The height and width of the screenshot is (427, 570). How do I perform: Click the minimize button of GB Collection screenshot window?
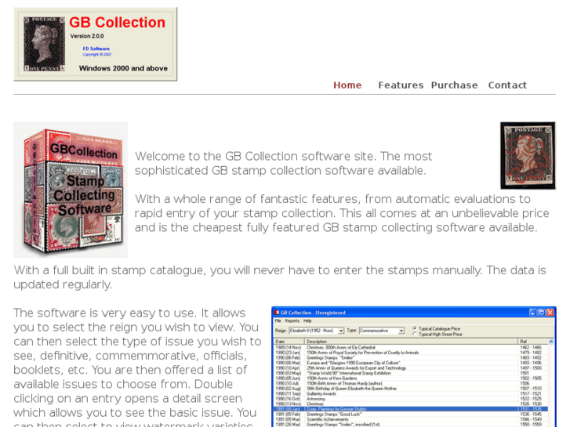[x=533, y=313]
